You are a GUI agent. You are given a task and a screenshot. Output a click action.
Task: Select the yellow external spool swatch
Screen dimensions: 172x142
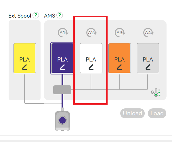pyautogui.click(x=25, y=58)
